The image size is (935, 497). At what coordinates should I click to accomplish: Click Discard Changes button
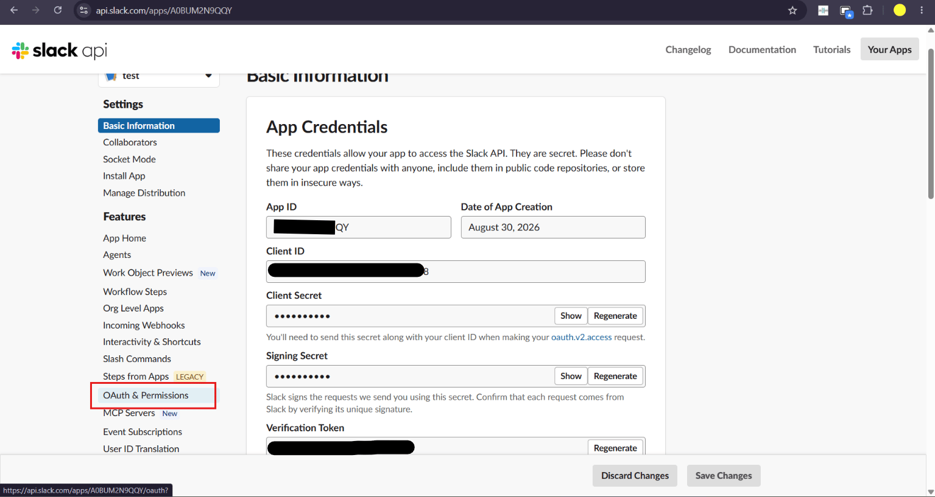(635, 476)
